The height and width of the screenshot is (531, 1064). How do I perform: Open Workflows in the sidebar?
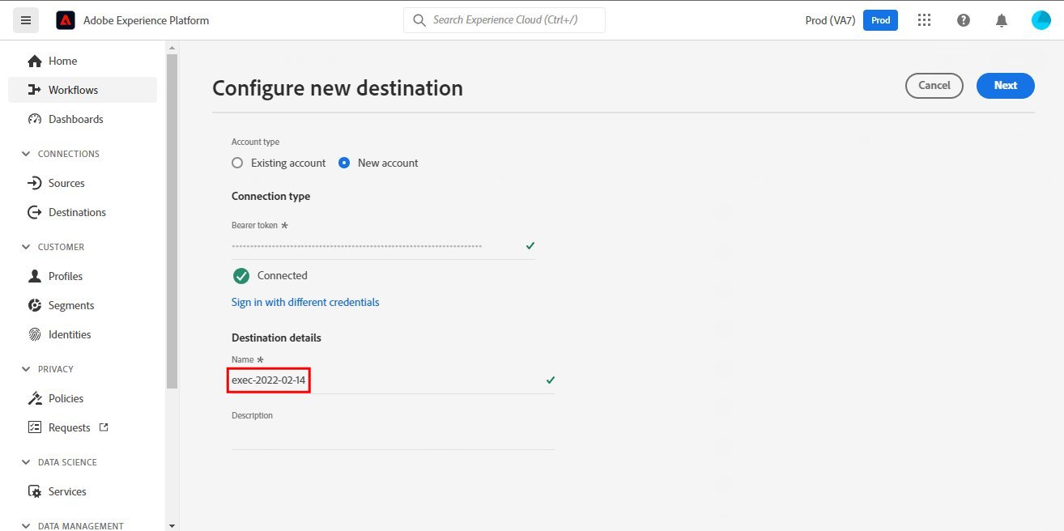click(x=73, y=90)
